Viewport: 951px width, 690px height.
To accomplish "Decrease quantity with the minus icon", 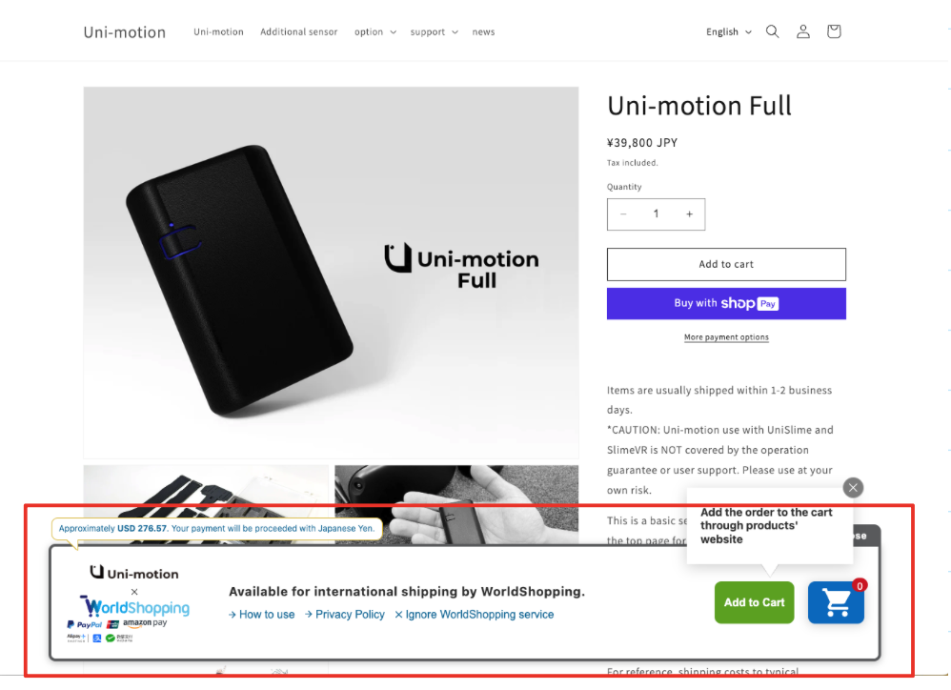I will [623, 214].
